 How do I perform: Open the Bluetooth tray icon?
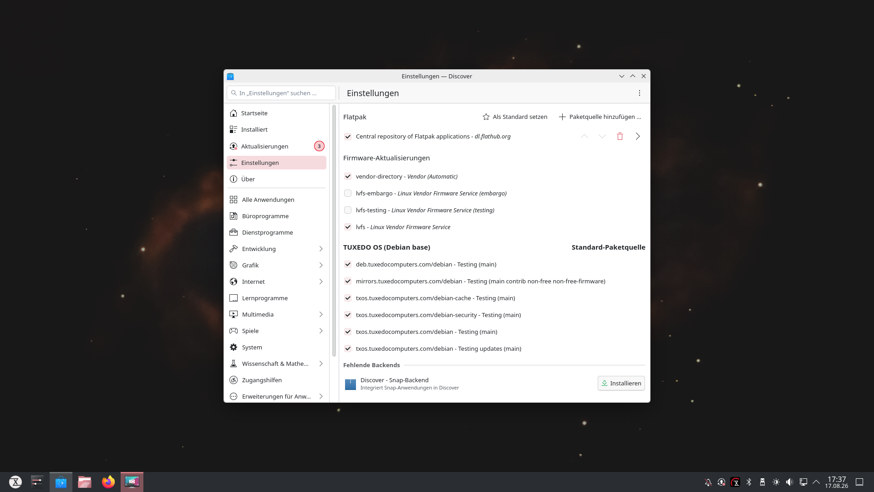(749, 482)
